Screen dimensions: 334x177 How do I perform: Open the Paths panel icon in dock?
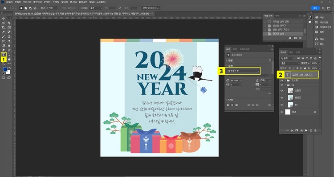317,44
